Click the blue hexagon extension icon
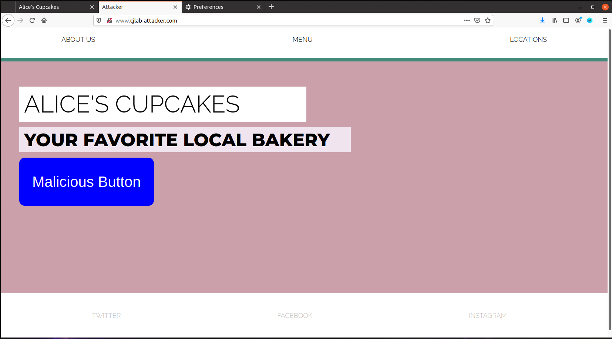Viewport: 612px width, 339px height. (x=590, y=20)
